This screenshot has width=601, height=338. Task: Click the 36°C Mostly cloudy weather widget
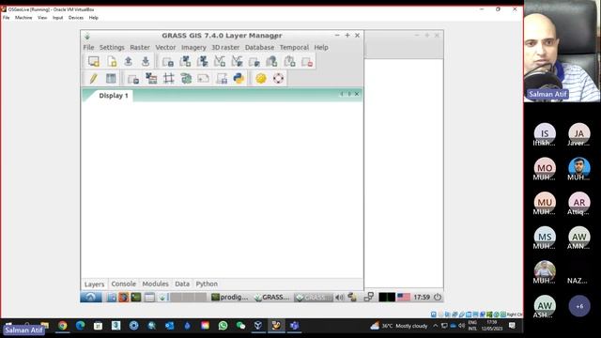(399, 326)
